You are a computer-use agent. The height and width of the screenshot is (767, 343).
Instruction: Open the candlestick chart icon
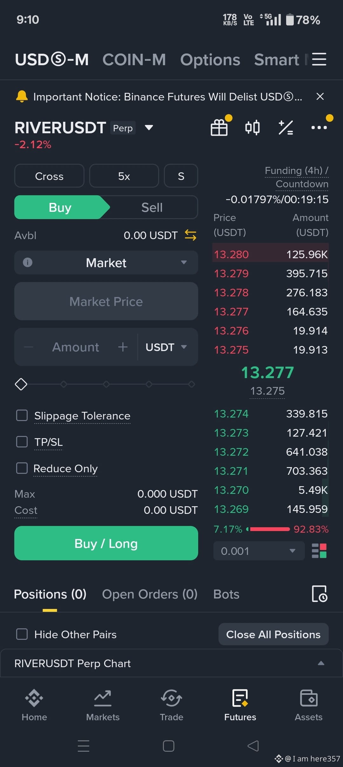[252, 128]
